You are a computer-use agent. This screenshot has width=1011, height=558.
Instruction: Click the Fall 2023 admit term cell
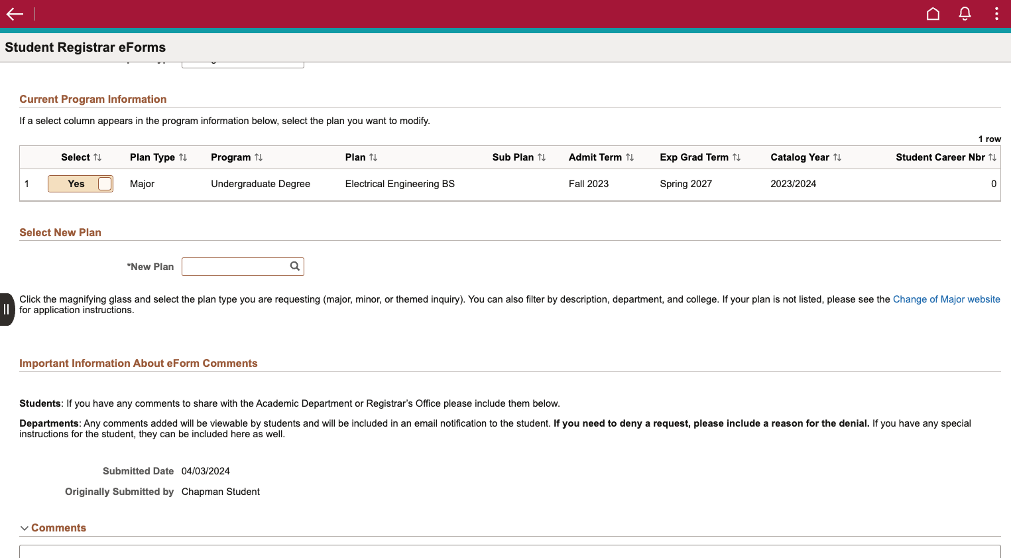coord(589,184)
